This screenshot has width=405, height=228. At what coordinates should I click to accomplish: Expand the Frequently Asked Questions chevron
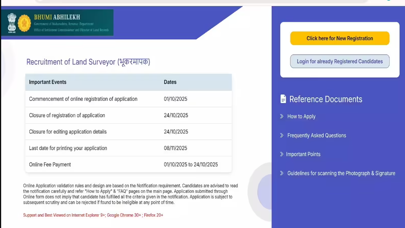tap(281, 135)
